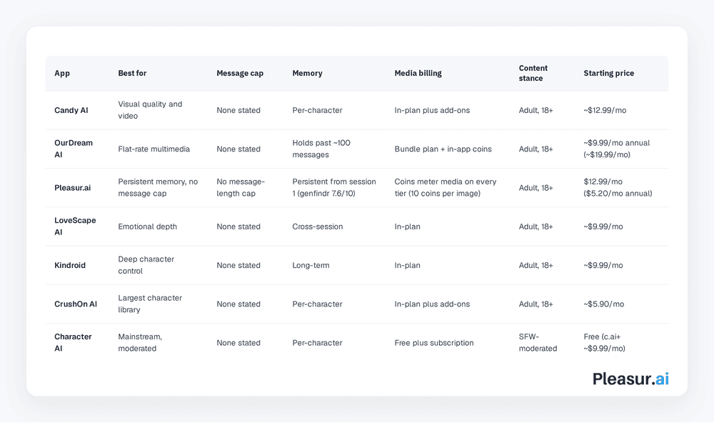Select the Memory column header
The image size is (714, 423).
click(307, 73)
